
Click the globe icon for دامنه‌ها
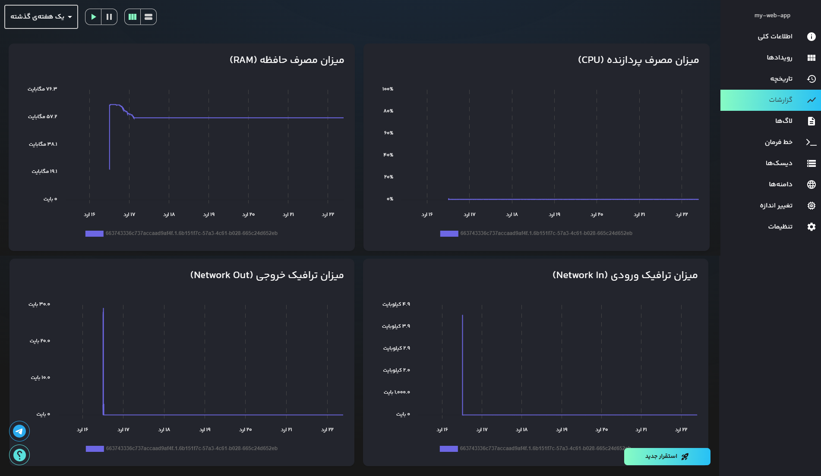812,185
